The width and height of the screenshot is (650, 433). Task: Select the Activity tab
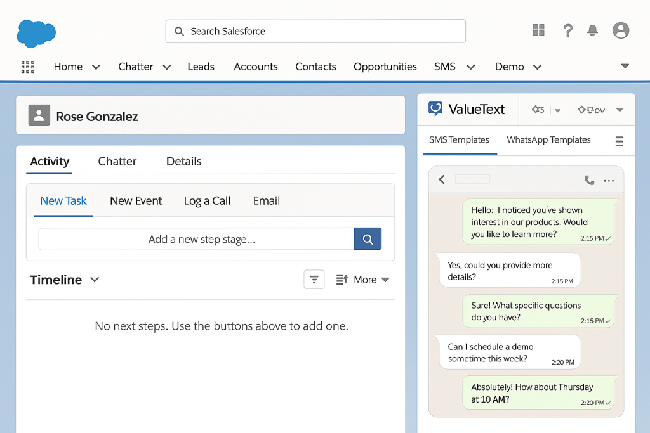pos(50,162)
